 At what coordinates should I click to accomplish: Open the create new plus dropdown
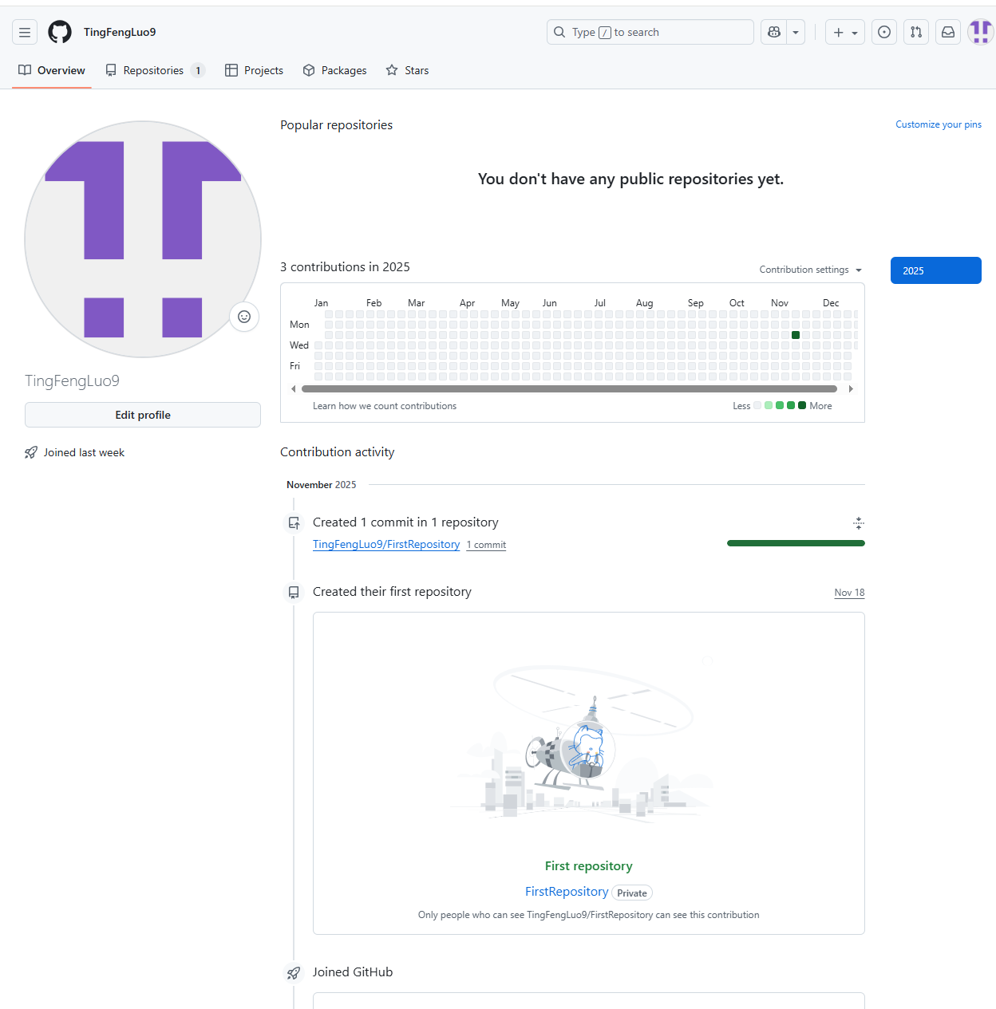(x=844, y=33)
